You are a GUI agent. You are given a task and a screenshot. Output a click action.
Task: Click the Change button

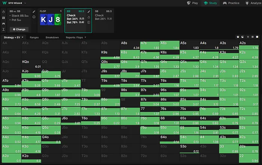point(19,29)
